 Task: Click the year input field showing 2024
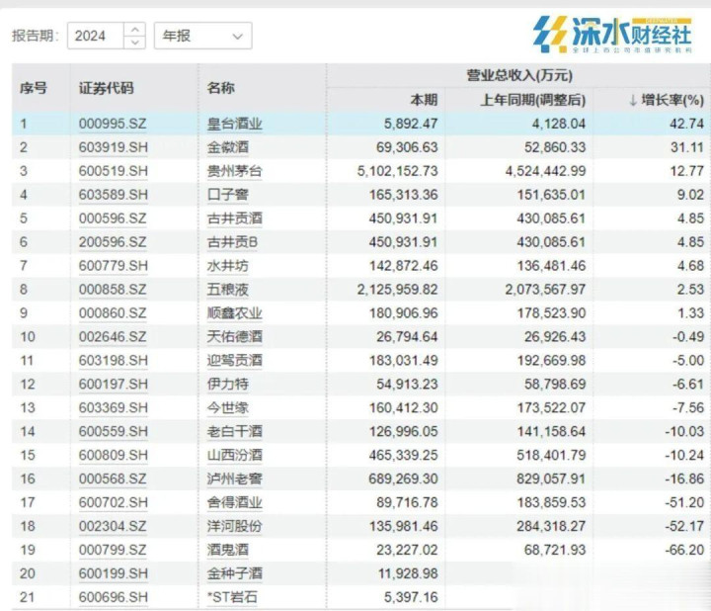click(x=95, y=36)
